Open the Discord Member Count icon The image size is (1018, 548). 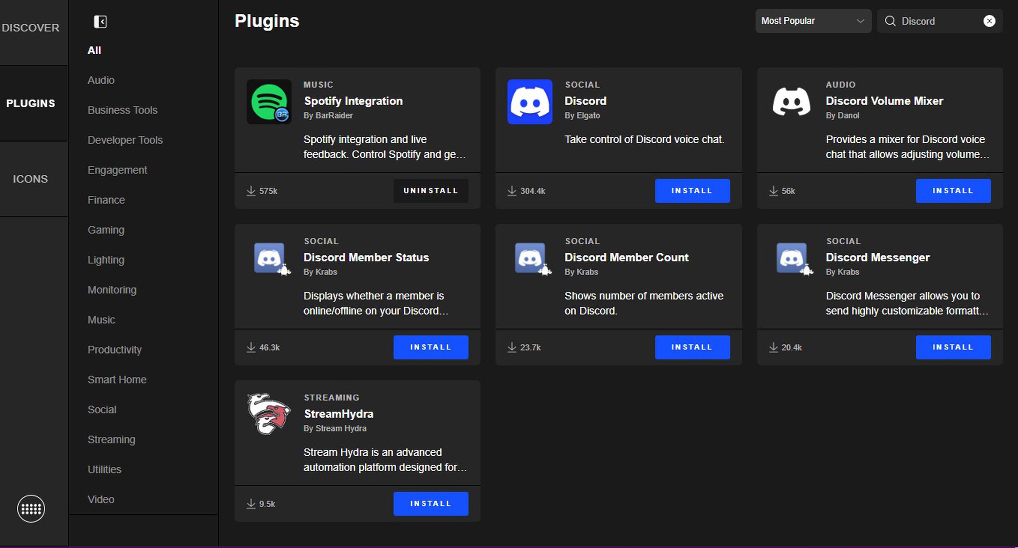[533, 259]
